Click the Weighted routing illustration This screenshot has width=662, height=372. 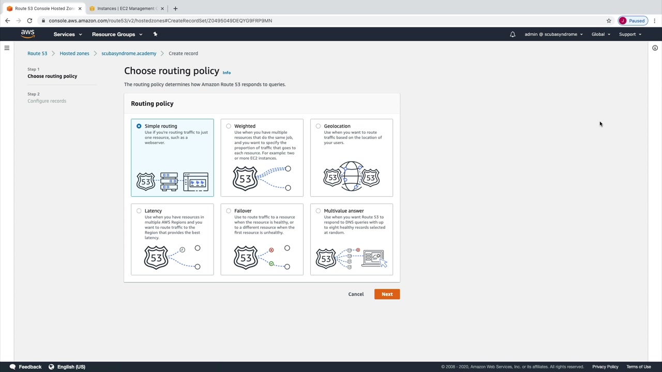pos(262,178)
